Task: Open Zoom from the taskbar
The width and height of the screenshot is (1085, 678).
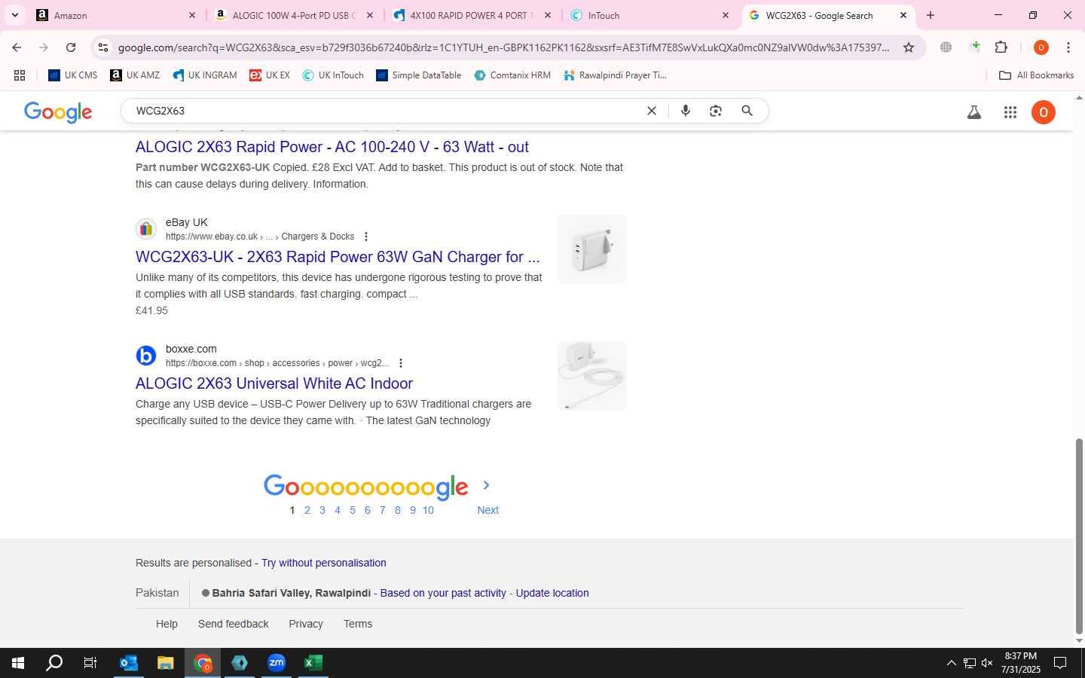Action: 277,663
